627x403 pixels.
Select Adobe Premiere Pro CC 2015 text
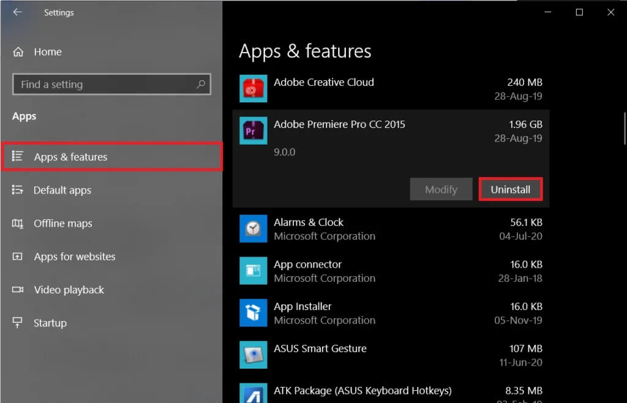click(339, 124)
